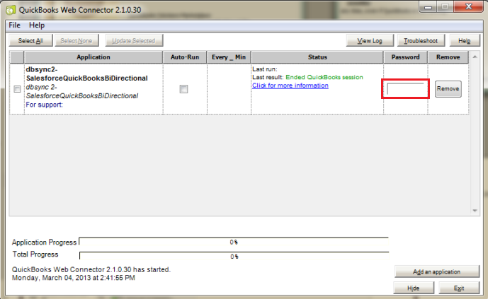Click the Update Selected button
The image size is (488, 299).
coord(134,41)
